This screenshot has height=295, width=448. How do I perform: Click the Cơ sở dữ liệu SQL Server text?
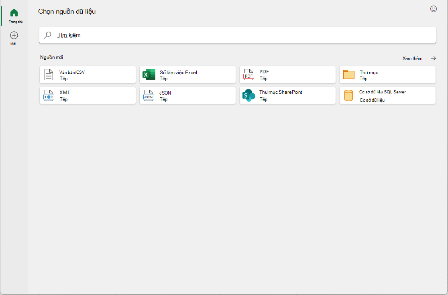pos(382,92)
